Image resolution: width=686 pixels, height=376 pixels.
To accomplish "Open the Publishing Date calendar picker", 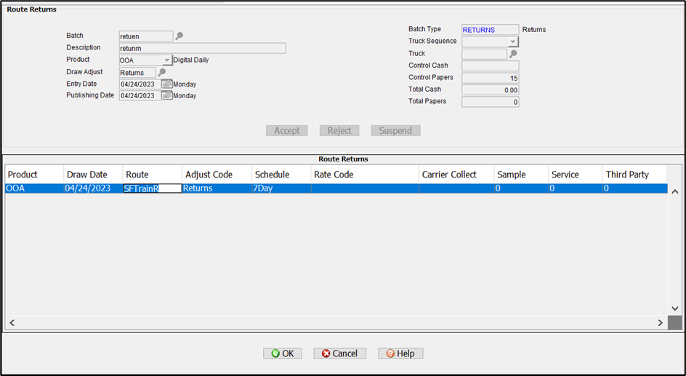I will (166, 95).
